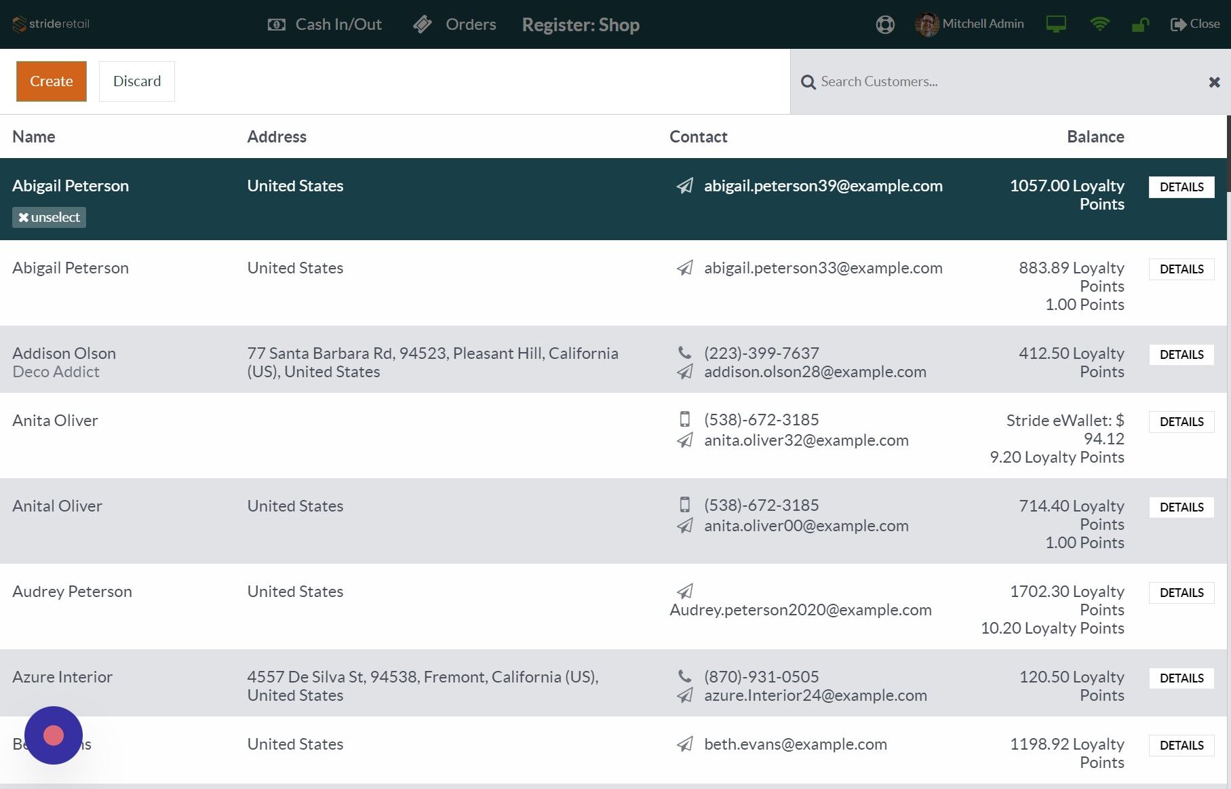The width and height of the screenshot is (1231, 789).
Task: Click the search magnifier icon
Action: click(x=808, y=81)
